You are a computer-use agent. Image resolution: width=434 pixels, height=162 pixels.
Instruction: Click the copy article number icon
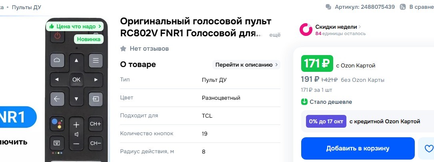coord(328,7)
